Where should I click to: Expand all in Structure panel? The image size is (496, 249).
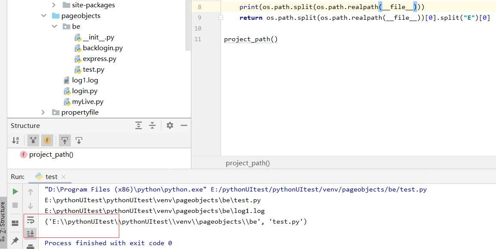click(139, 126)
